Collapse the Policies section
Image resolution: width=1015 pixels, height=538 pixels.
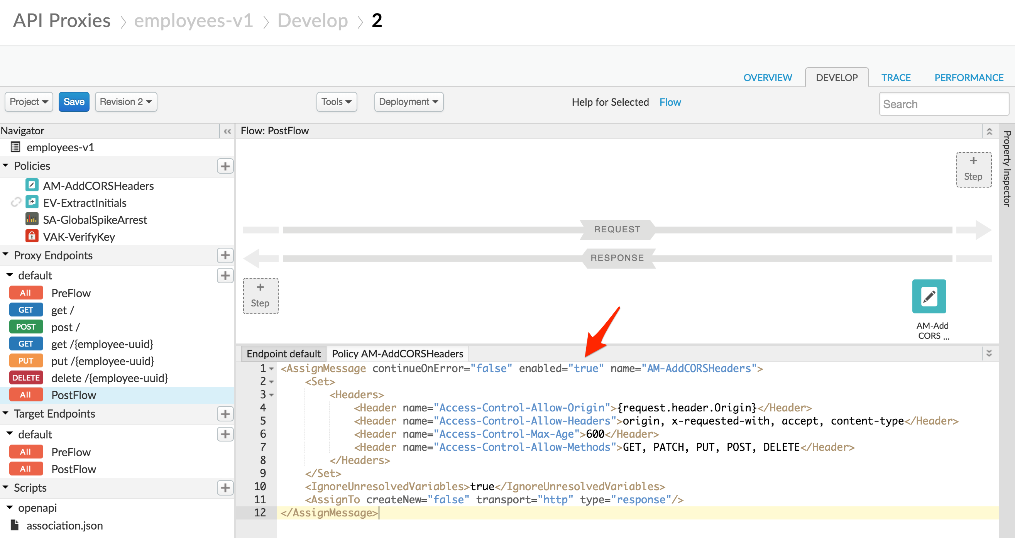(x=5, y=166)
